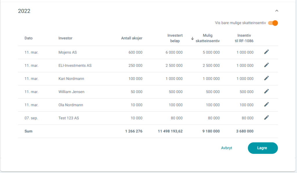Toggle Vis bare mulige skatteinsentiv switch
The width and height of the screenshot is (297, 173).
click(x=273, y=23)
